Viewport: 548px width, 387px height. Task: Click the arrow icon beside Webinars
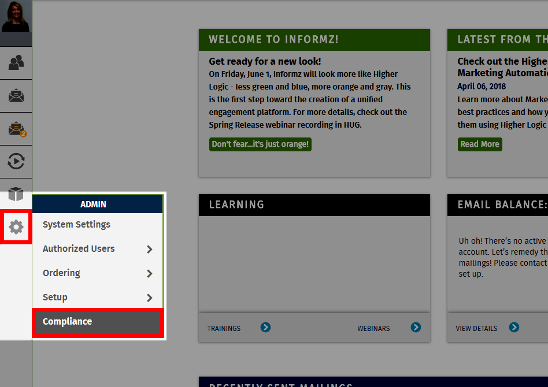coord(416,328)
